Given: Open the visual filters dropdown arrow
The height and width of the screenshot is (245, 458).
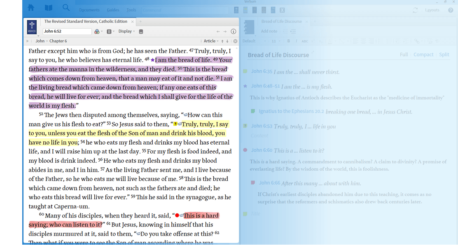Looking at the screenshot, I should click(102, 32).
